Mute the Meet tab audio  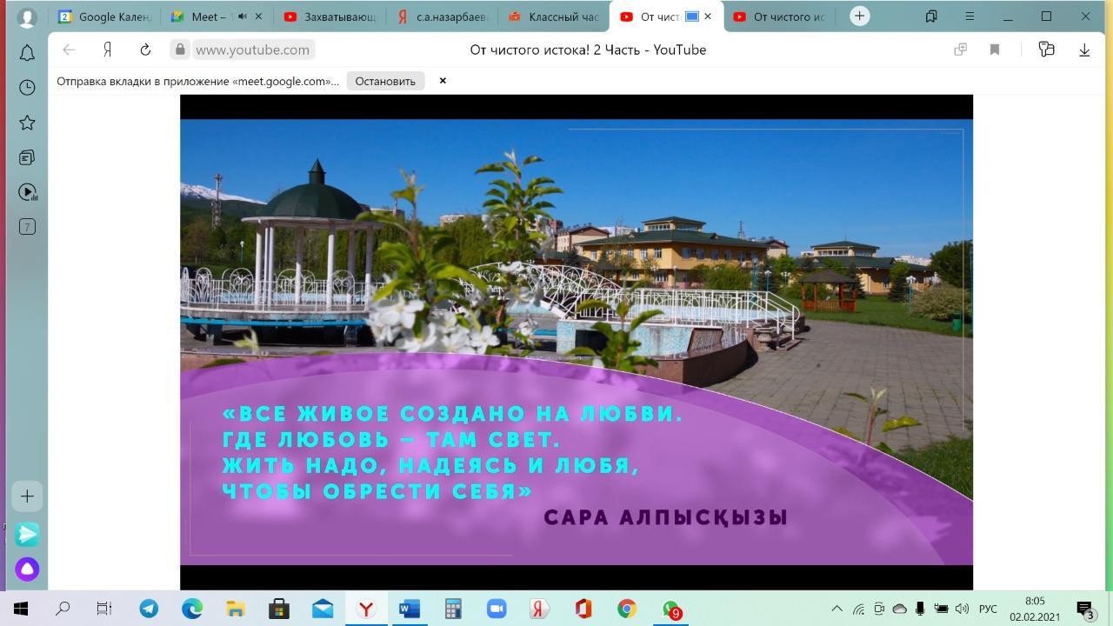[243, 17]
